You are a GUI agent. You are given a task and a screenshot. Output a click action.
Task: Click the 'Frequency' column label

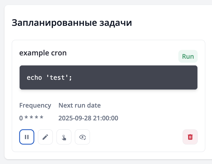(35, 105)
